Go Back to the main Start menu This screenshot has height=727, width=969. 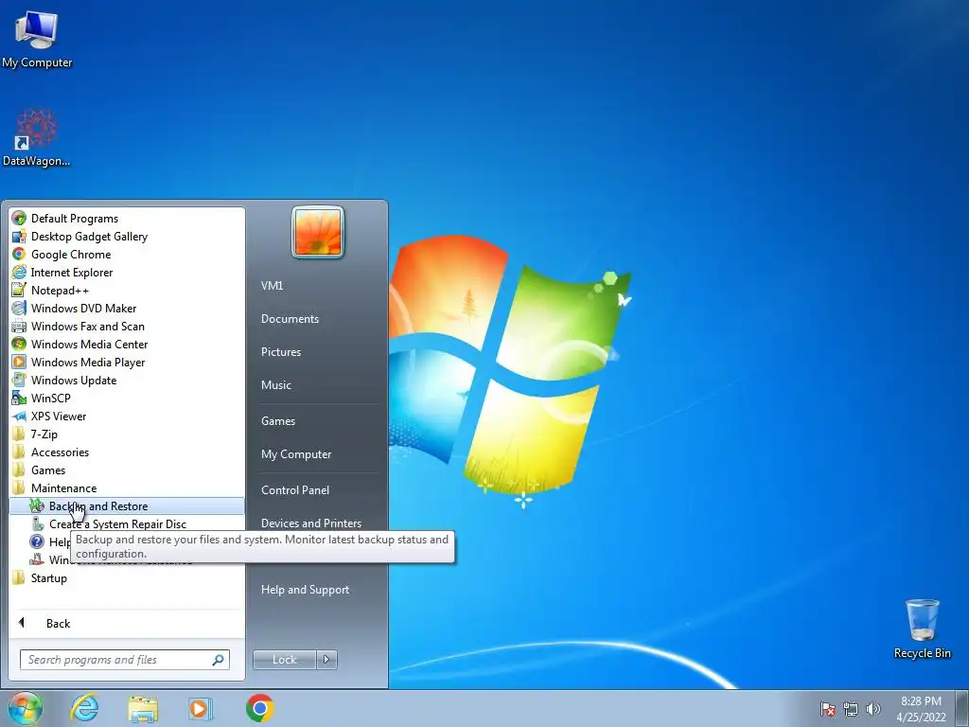[x=58, y=623]
